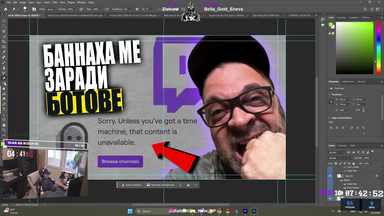Open the Filter menu
Screen dimensions: 384x216
[x=55, y=2]
